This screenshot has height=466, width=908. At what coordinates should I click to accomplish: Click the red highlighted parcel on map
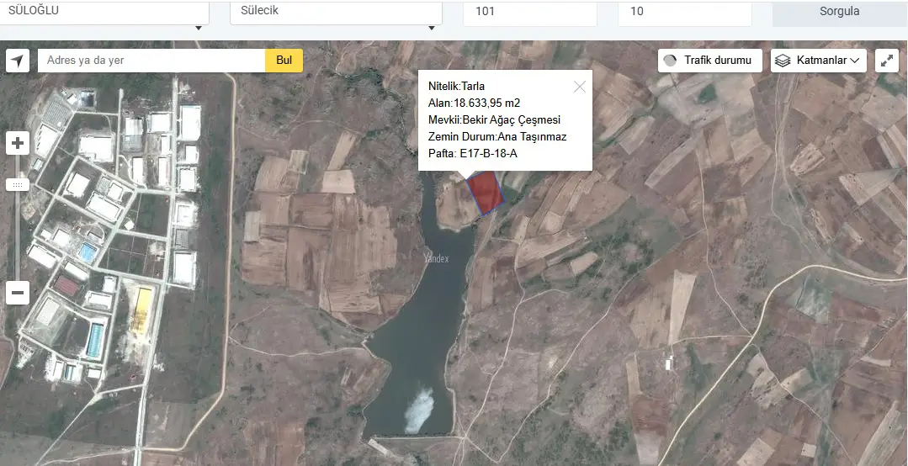[486, 192]
